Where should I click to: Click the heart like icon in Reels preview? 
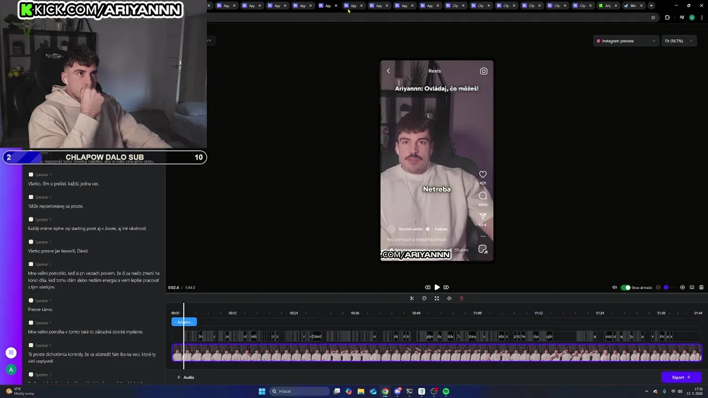(x=483, y=175)
